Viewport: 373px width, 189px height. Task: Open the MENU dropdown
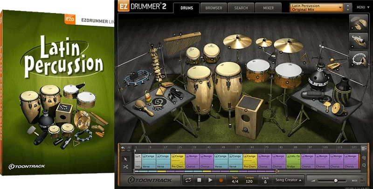(363, 7)
